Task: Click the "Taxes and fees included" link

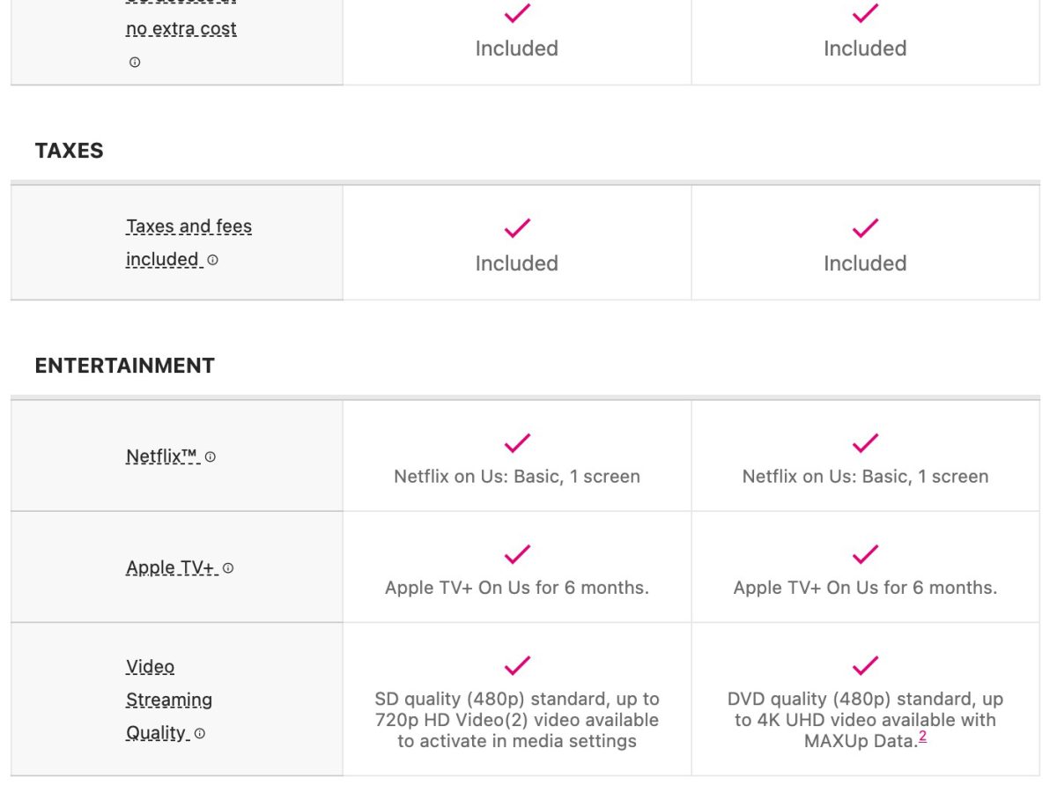Action: [x=188, y=226]
